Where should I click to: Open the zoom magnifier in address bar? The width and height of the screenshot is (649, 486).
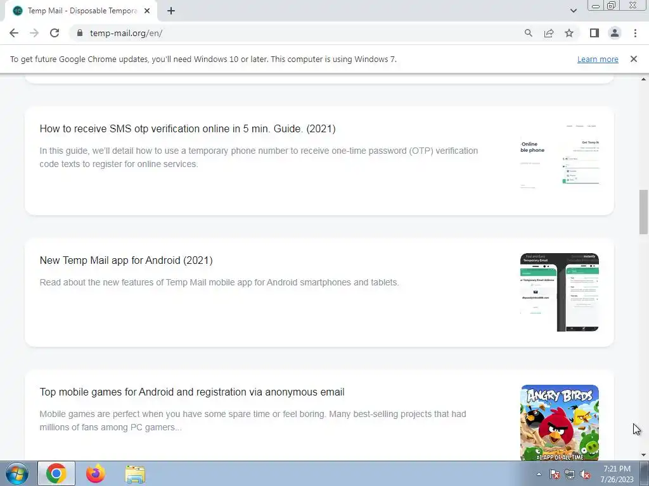pyautogui.click(x=528, y=33)
